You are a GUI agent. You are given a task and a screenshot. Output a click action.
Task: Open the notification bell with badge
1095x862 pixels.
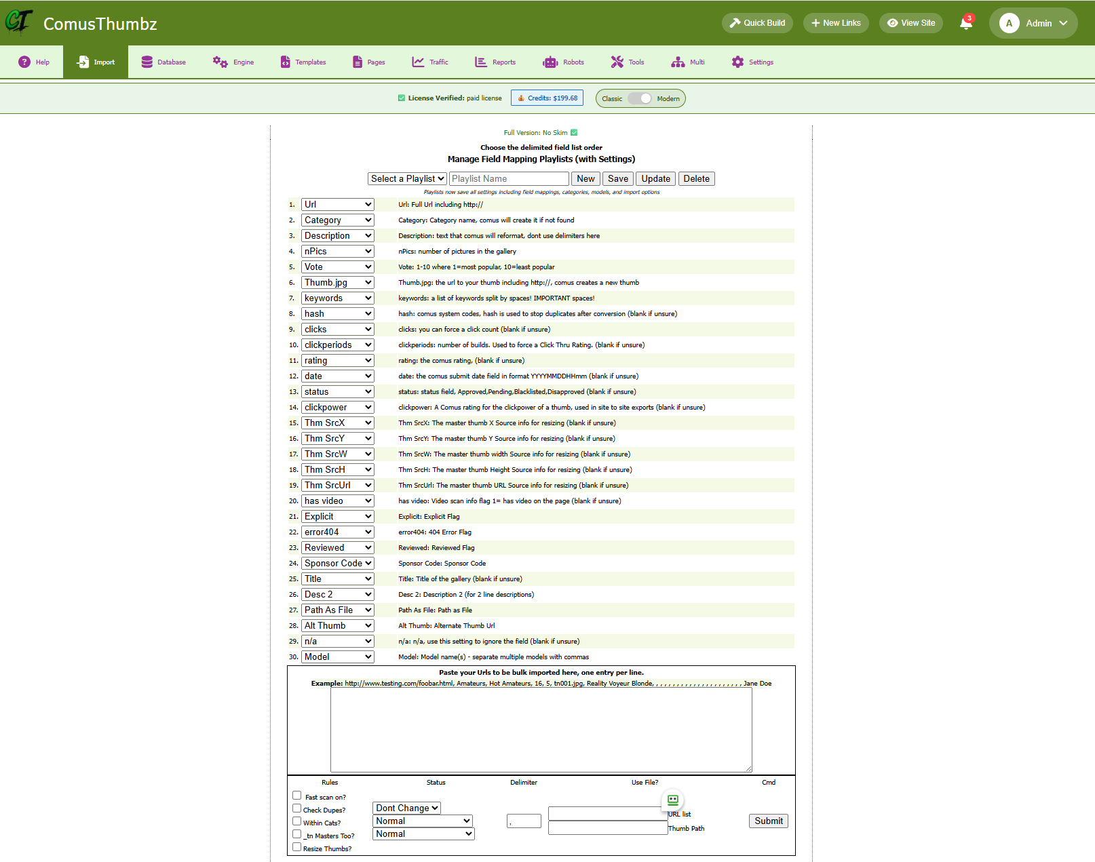point(966,22)
